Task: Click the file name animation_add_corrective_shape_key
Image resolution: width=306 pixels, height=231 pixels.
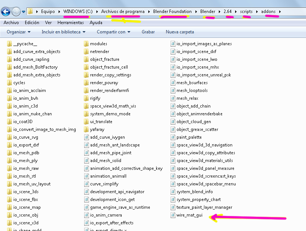Action: (x=126, y=168)
